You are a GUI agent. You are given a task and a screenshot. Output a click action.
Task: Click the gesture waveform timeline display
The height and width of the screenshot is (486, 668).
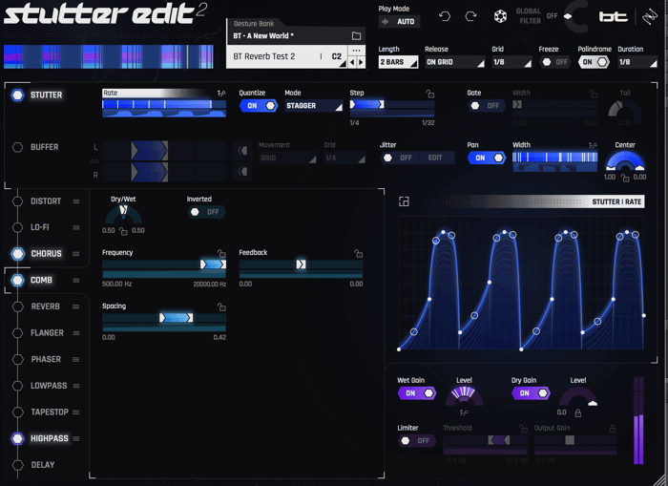coord(109,56)
